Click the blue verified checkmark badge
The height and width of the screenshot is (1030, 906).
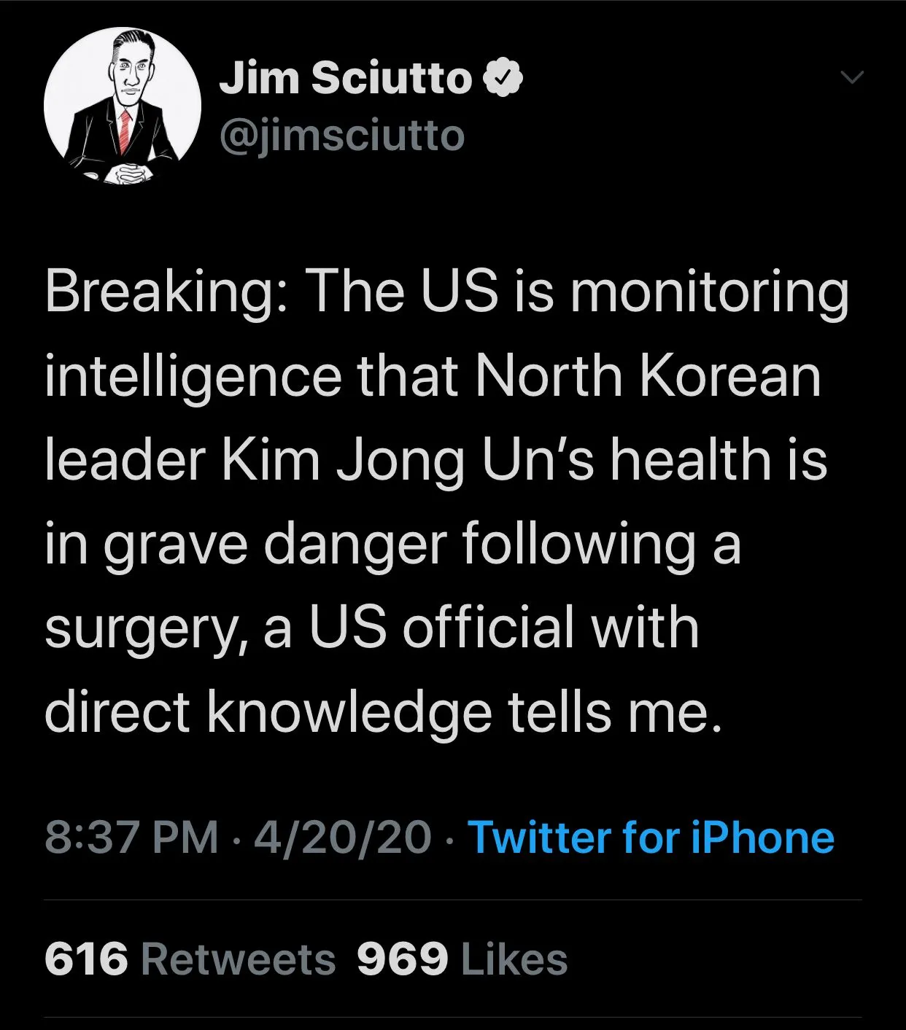(x=504, y=78)
